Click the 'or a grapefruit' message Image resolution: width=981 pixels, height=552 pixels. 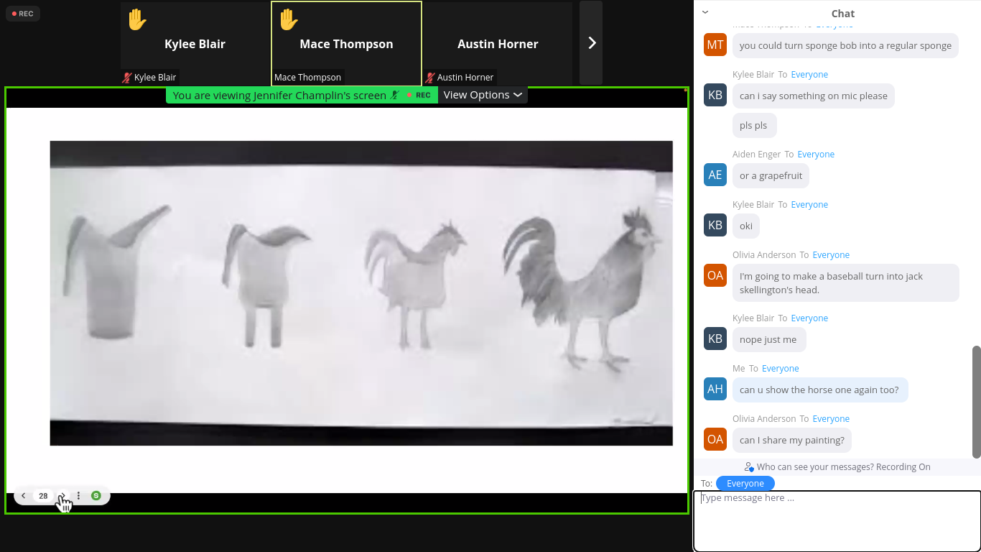[x=771, y=175]
